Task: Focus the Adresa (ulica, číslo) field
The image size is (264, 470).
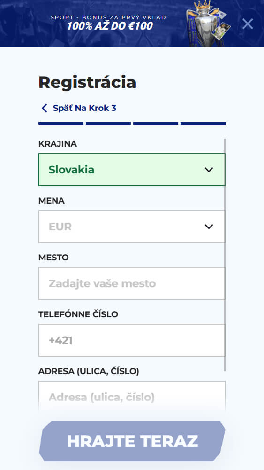Action: 132,396
